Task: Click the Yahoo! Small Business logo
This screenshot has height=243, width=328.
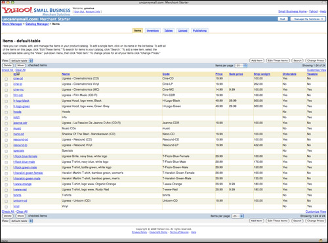Action: click(36, 11)
